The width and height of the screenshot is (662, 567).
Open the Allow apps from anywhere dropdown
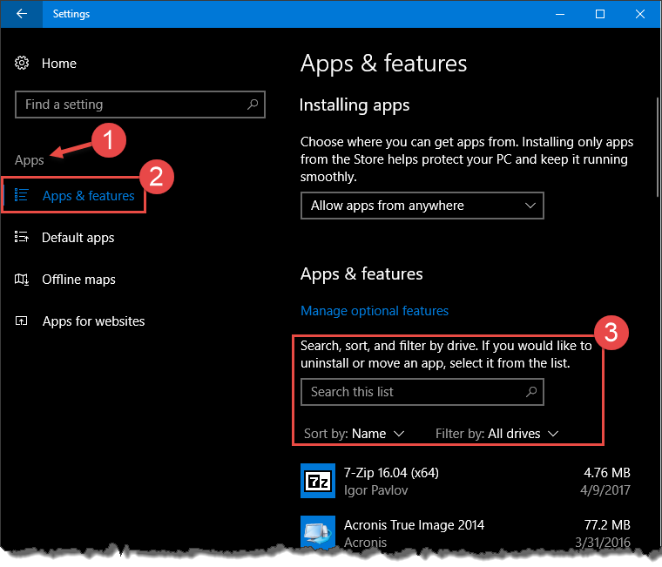tap(422, 206)
